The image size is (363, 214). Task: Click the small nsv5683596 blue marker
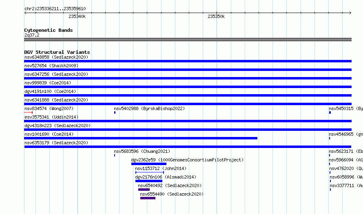(x=115, y=155)
